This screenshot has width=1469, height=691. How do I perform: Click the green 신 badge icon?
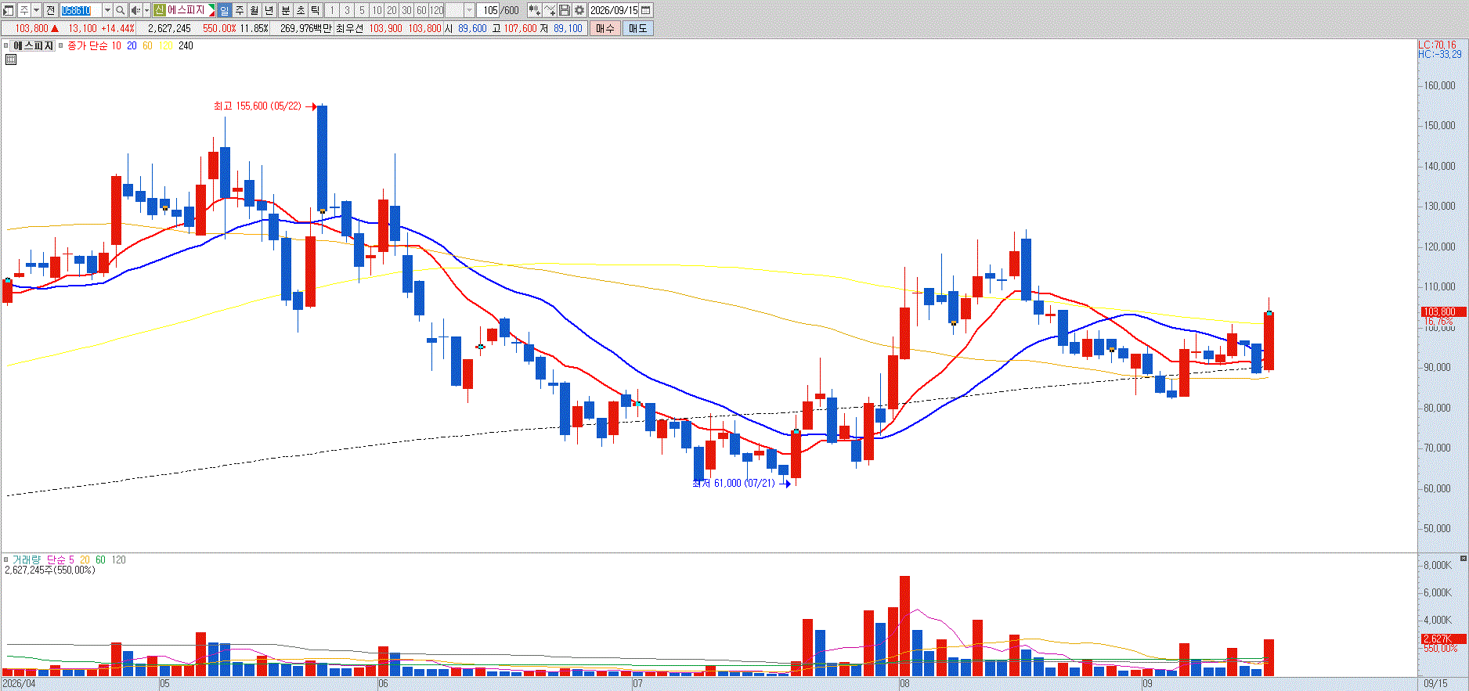pyautogui.click(x=159, y=10)
